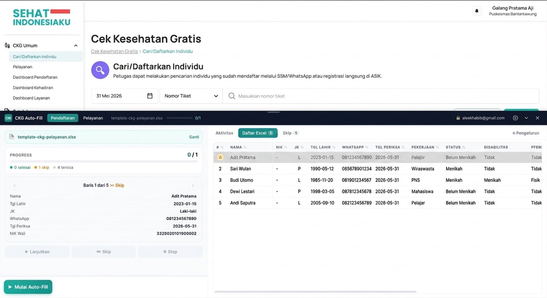Select the Budi Utomo table row
The height and width of the screenshot is (298, 547).
377,180
